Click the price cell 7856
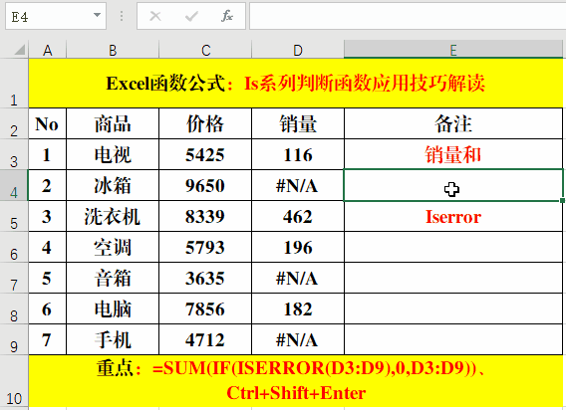 click(205, 308)
